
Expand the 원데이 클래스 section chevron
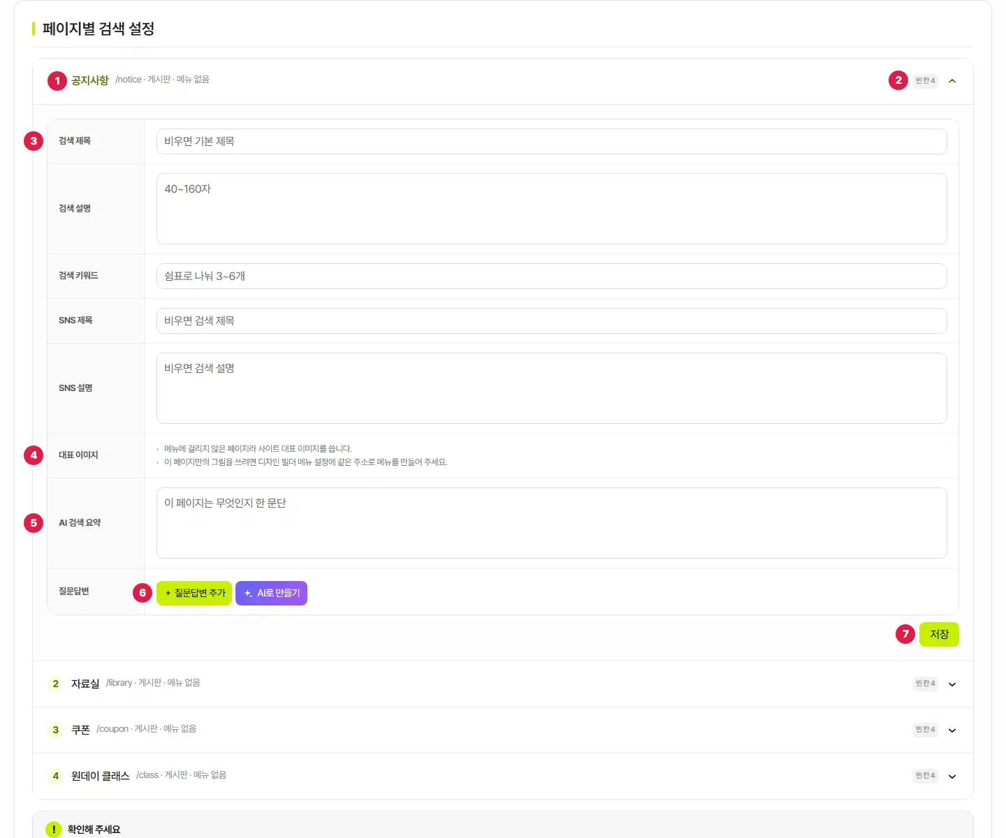pyautogui.click(x=952, y=777)
